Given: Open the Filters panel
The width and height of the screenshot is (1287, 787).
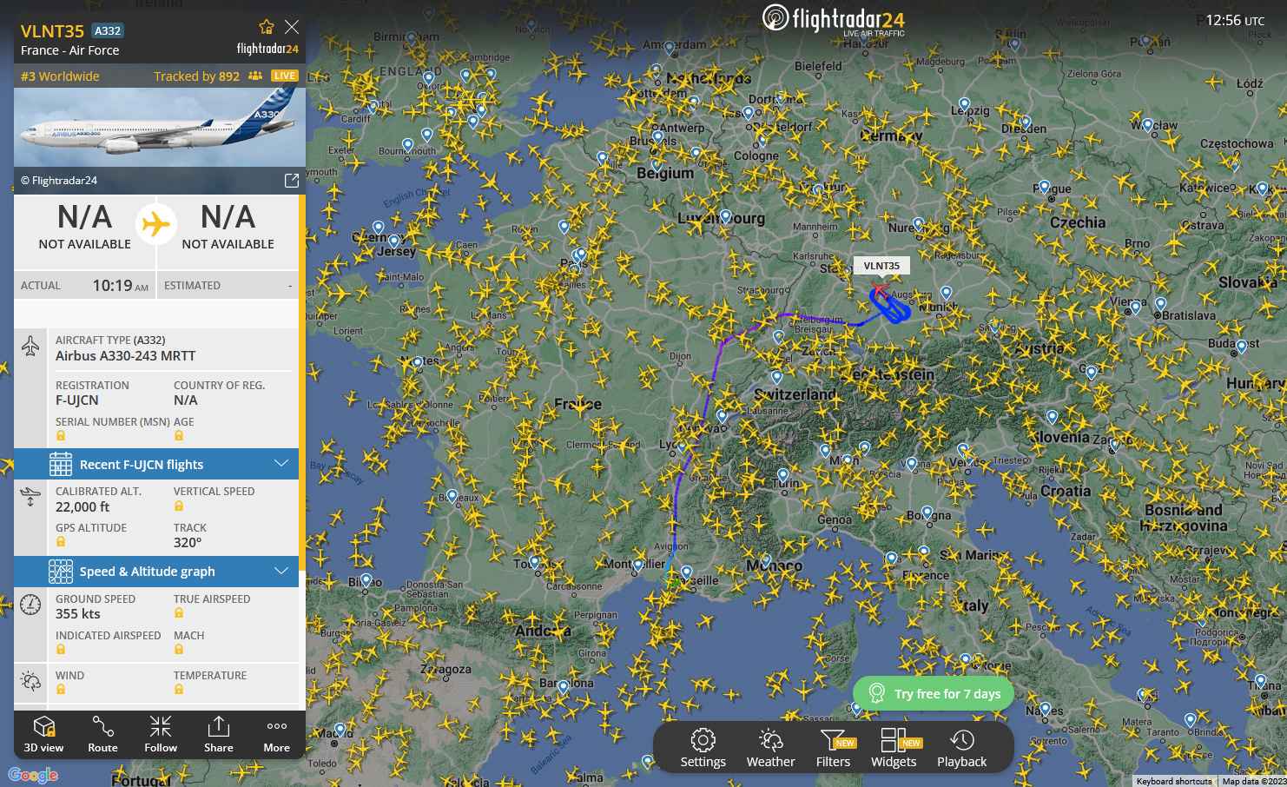Looking at the screenshot, I should coord(834,748).
